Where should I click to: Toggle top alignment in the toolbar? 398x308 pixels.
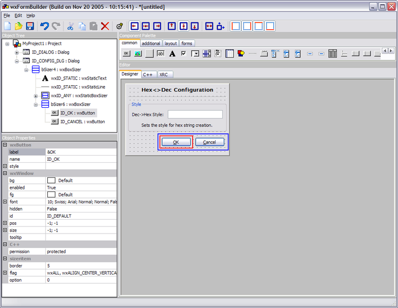(x=172, y=26)
